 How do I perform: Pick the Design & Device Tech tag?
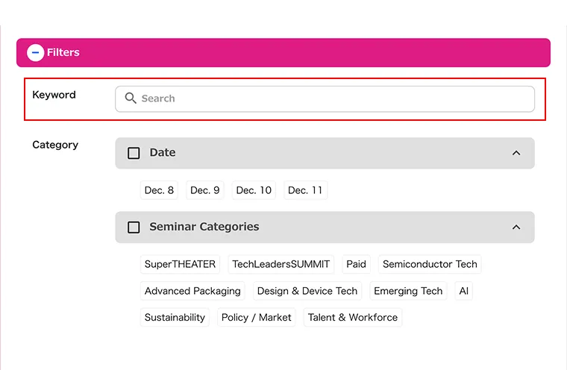point(307,291)
